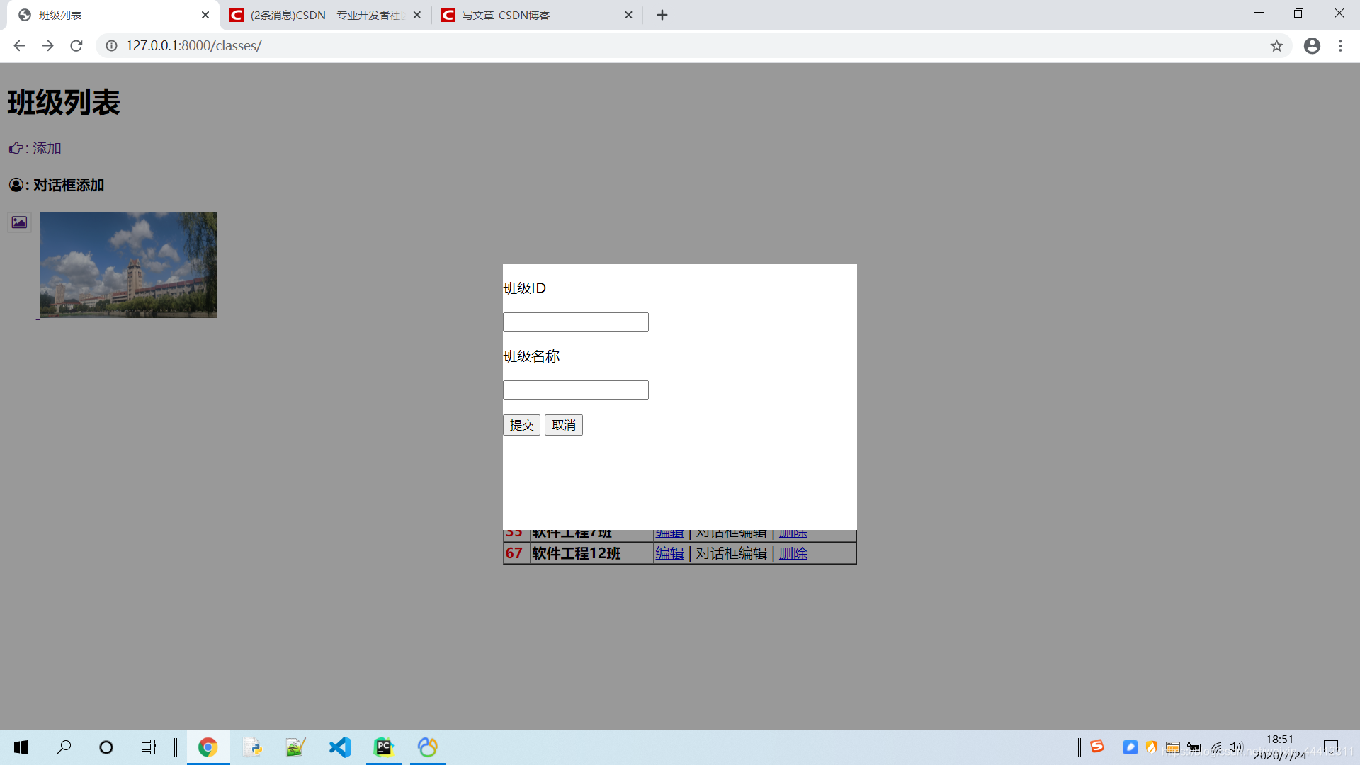Screen dimensions: 1360x765
Task: Close the 写文章-CSDN博客 tab
Action: click(628, 15)
